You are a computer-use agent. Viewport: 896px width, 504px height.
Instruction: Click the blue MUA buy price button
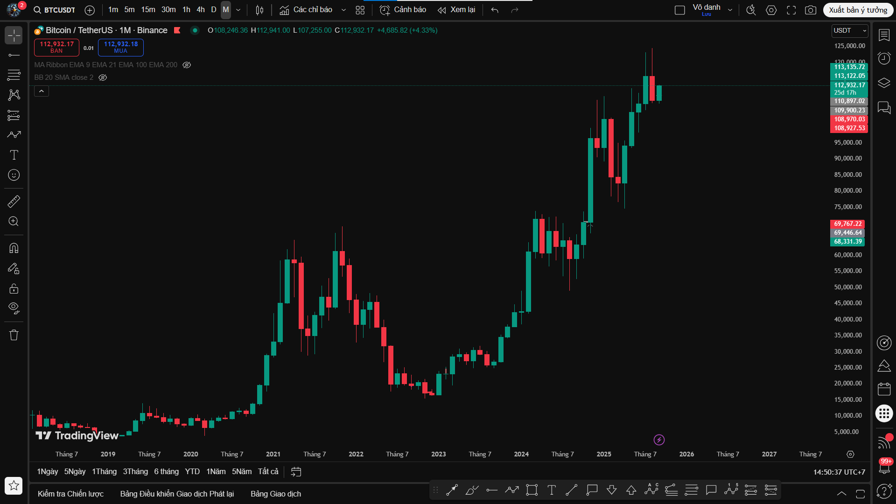(121, 47)
